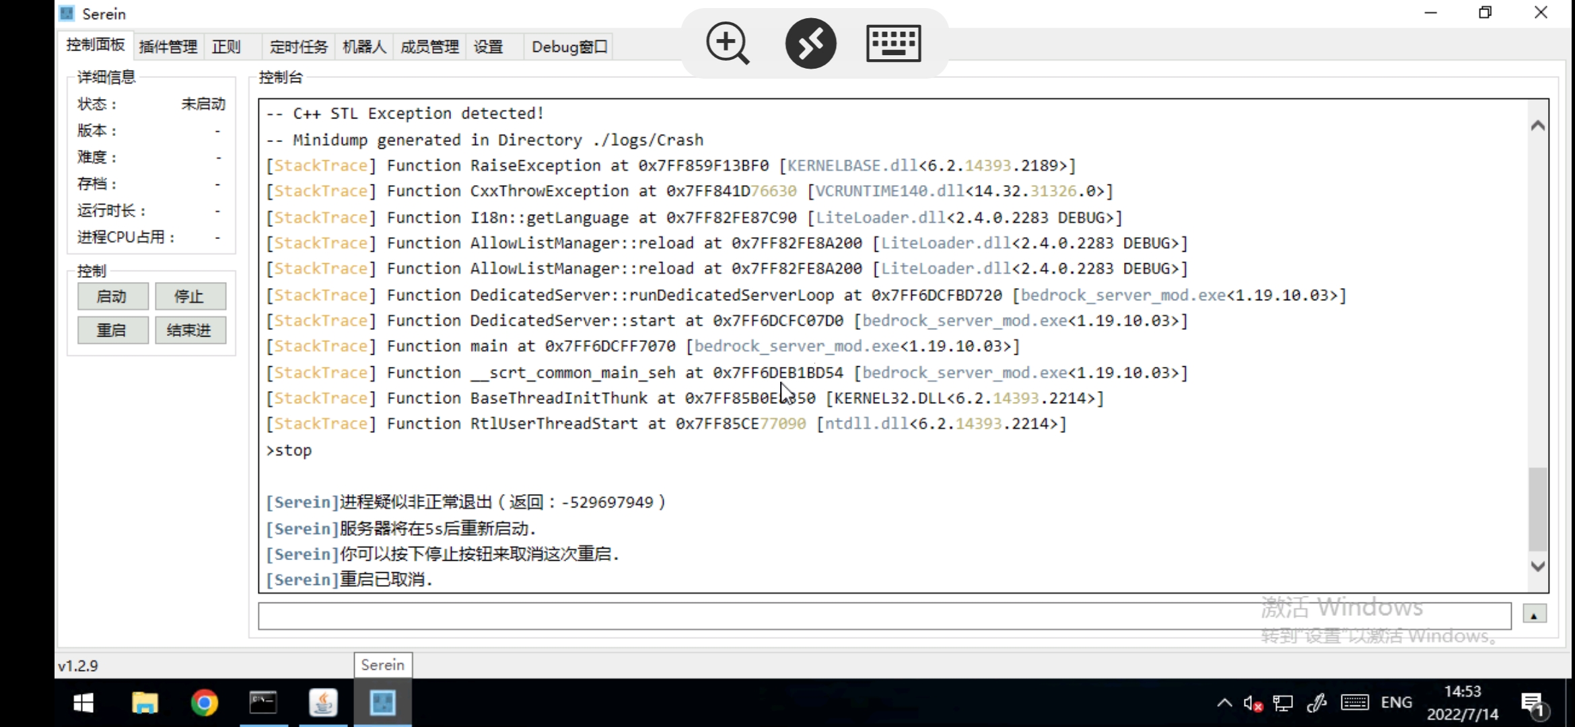Click the up-arrow beside the command input
This screenshot has width=1575, height=727.
click(1535, 614)
